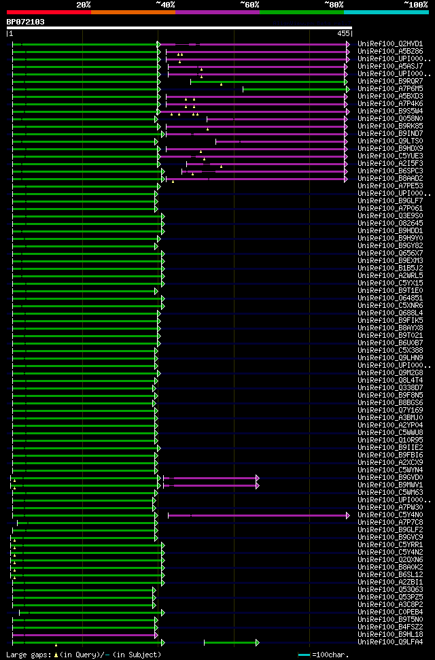435x660 pixels.
Task: Select the UniRef100_C5WYN4 label
Action: tap(390, 470)
